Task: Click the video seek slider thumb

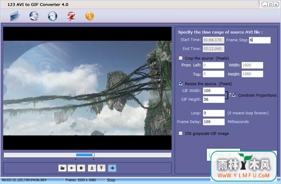Action: [x=93, y=155]
